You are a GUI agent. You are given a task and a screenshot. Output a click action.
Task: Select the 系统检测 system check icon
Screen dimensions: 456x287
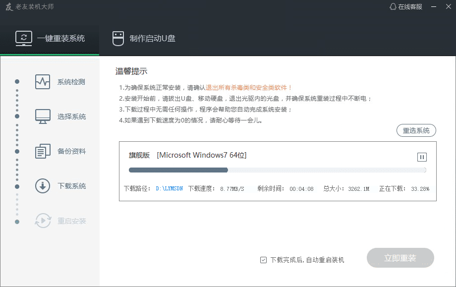pos(42,81)
